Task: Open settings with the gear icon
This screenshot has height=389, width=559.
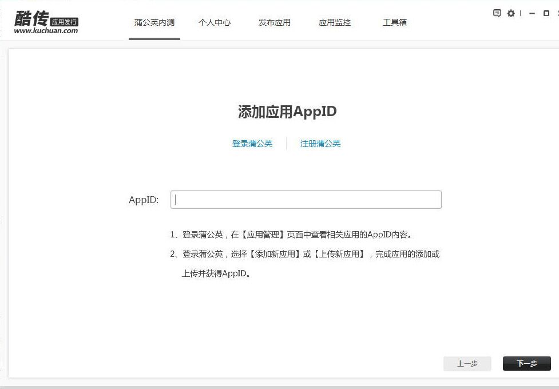Action: 511,13
